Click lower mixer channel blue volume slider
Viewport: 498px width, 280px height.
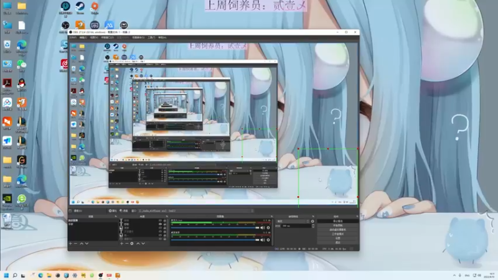[215, 240]
